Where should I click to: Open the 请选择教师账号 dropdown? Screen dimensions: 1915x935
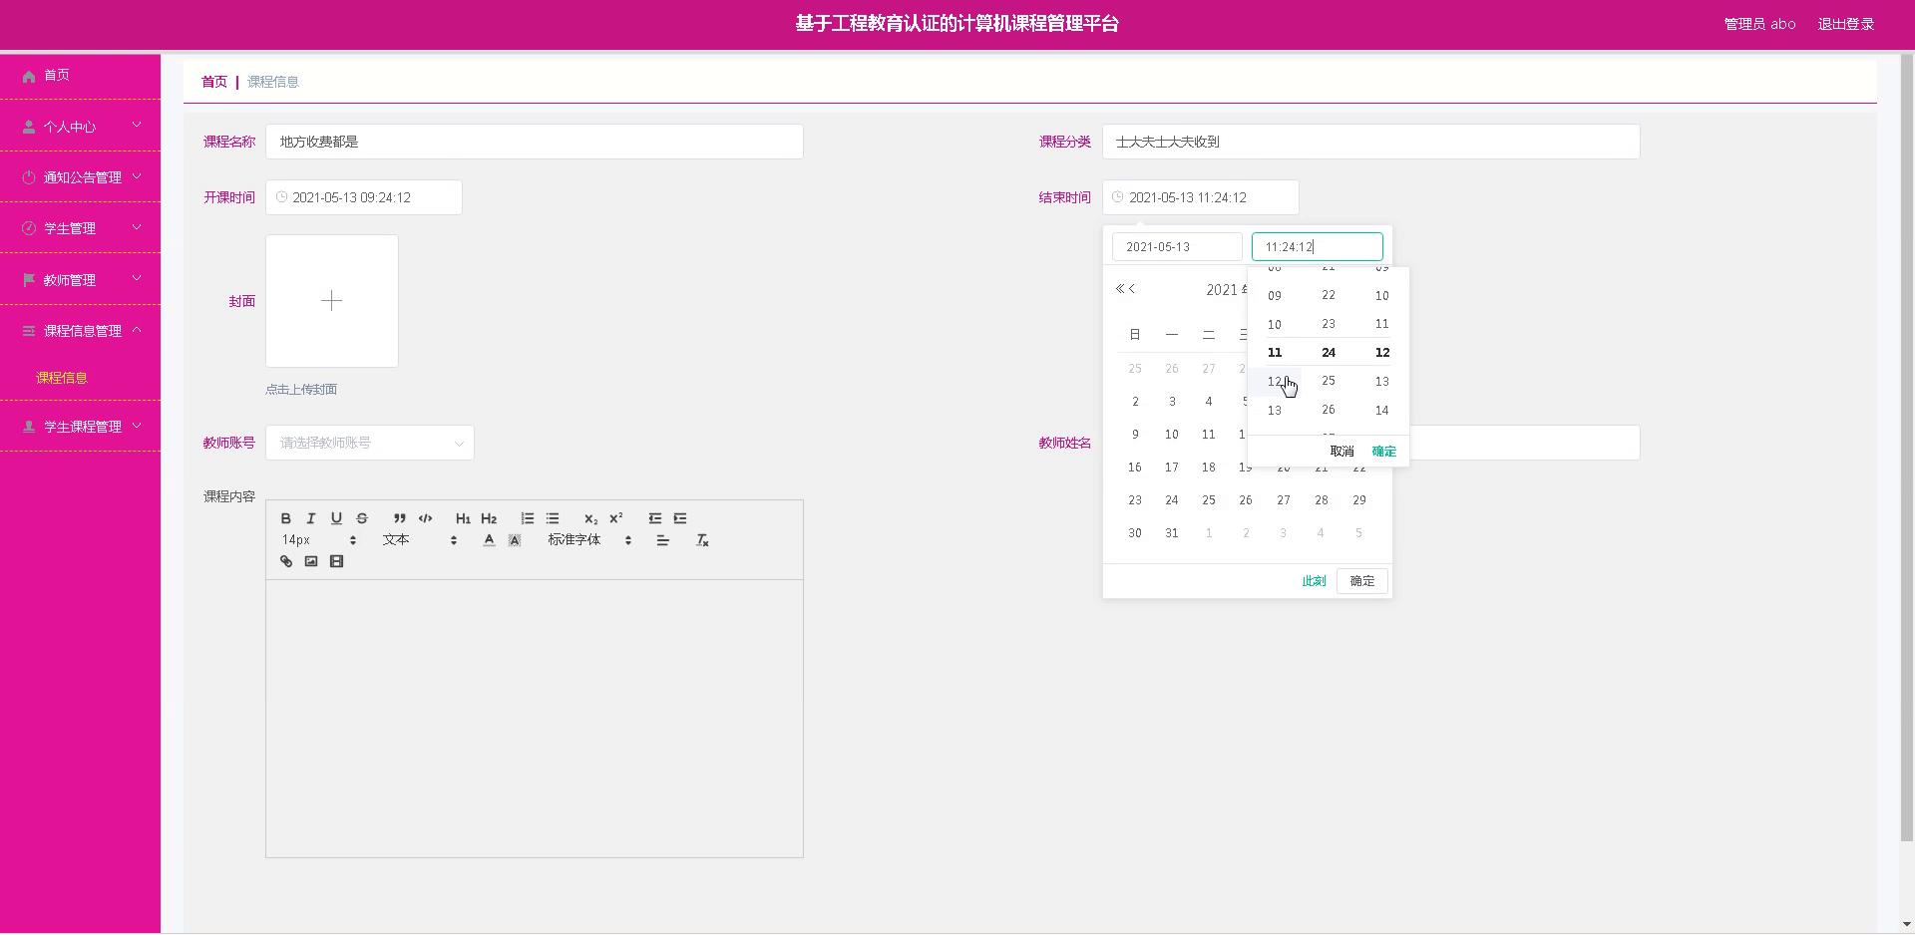point(369,443)
